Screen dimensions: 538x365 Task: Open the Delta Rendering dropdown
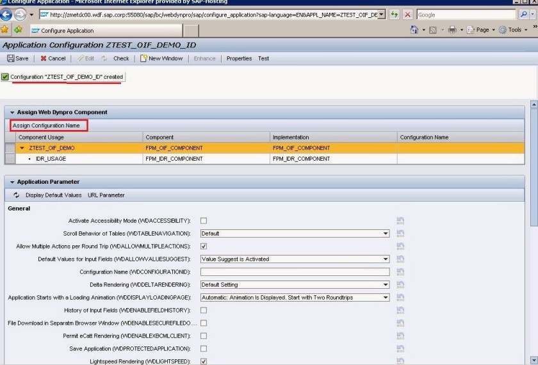386,285
